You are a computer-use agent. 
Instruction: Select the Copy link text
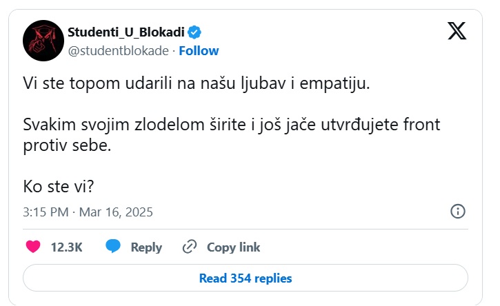[x=233, y=247]
